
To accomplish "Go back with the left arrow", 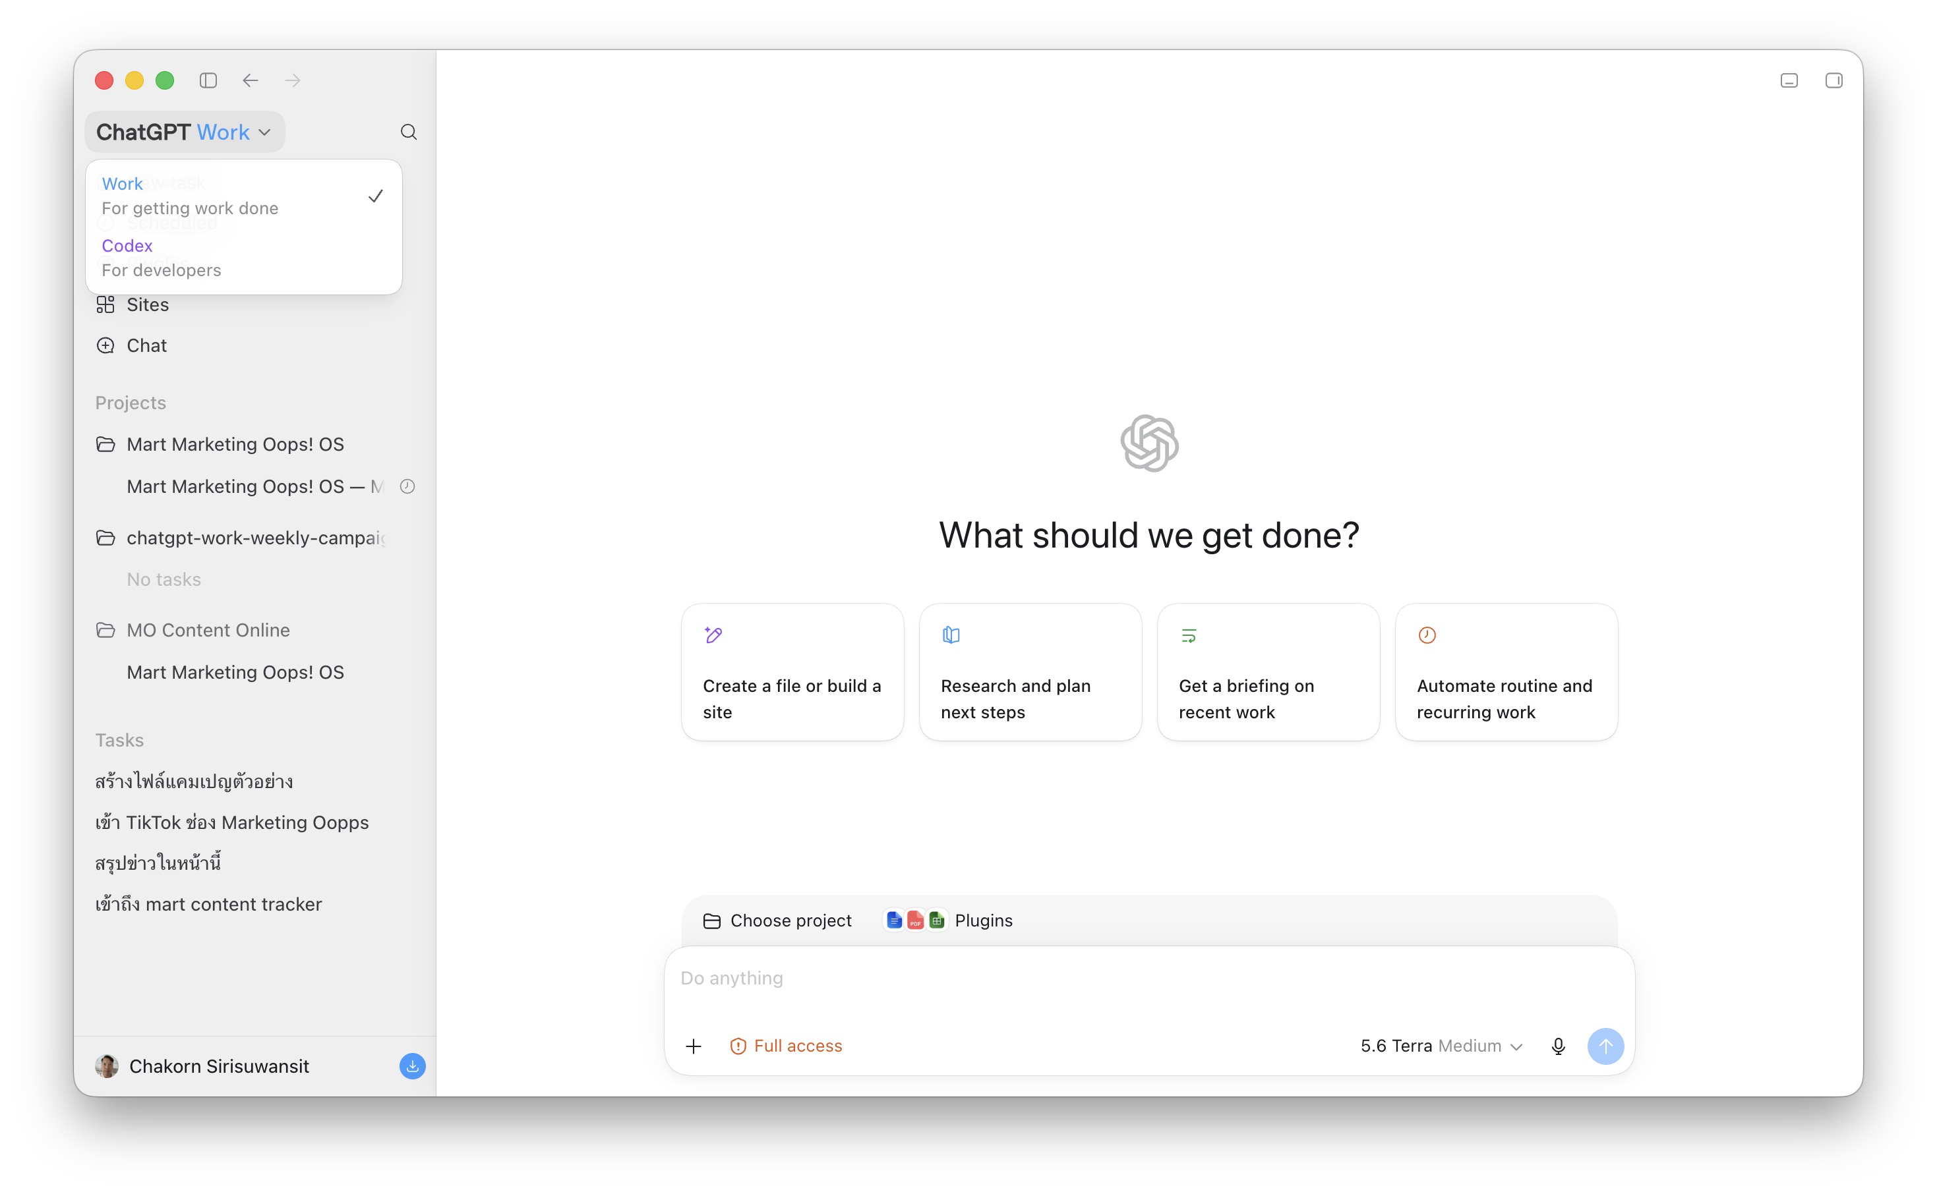I will 251,80.
